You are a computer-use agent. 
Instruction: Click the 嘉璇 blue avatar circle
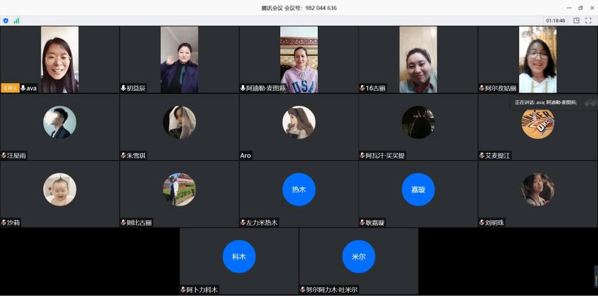coord(418,189)
